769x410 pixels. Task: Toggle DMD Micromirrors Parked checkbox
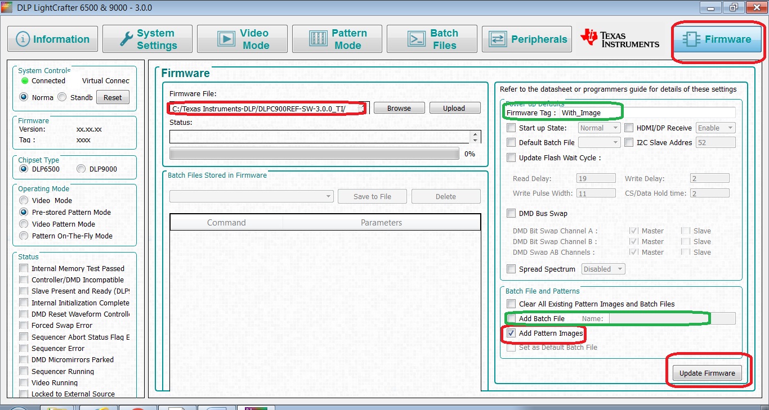24,359
